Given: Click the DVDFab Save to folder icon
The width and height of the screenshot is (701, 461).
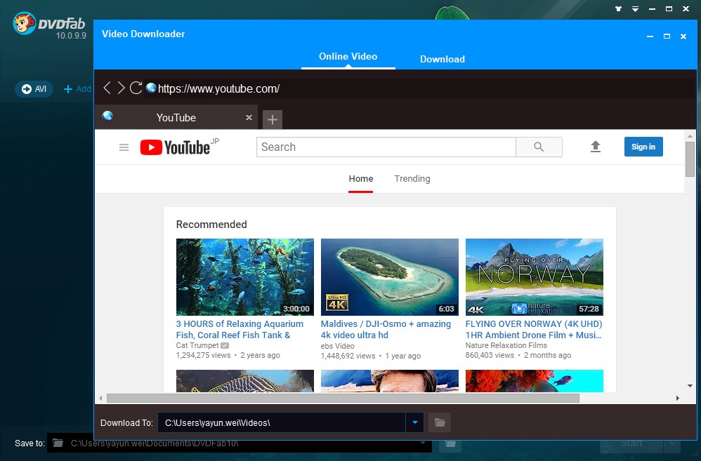Looking at the screenshot, I should click(x=58, y=443).
